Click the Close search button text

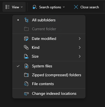(x=90, y=7)
